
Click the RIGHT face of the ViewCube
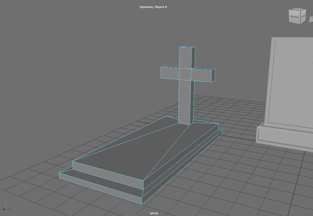(303, 17)
